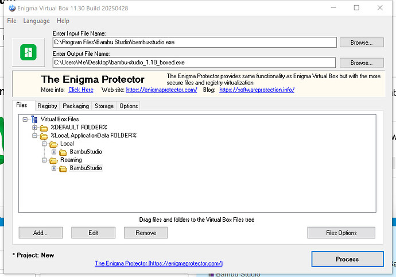Browse for the output file name
This screenshot has height=277, width=396.
pyautogui.click(x=362, y=63)
